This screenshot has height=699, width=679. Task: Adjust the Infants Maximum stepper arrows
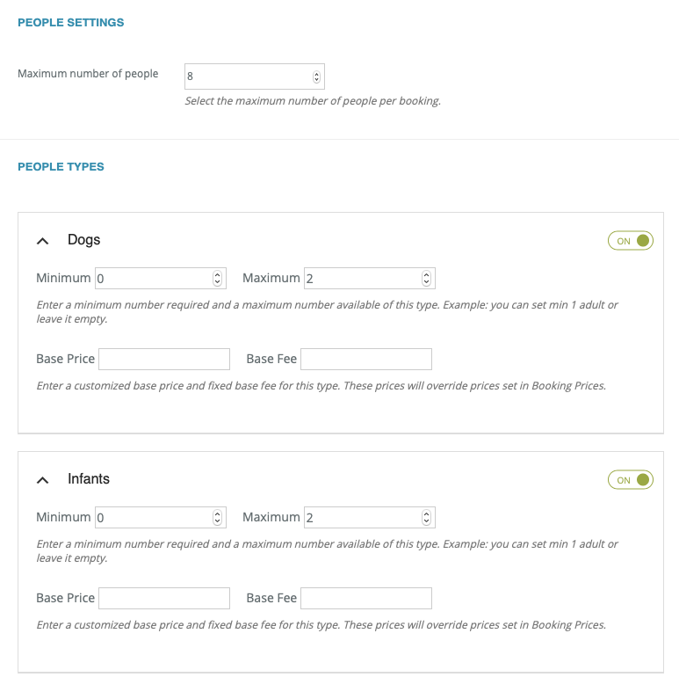coord(427,518)
